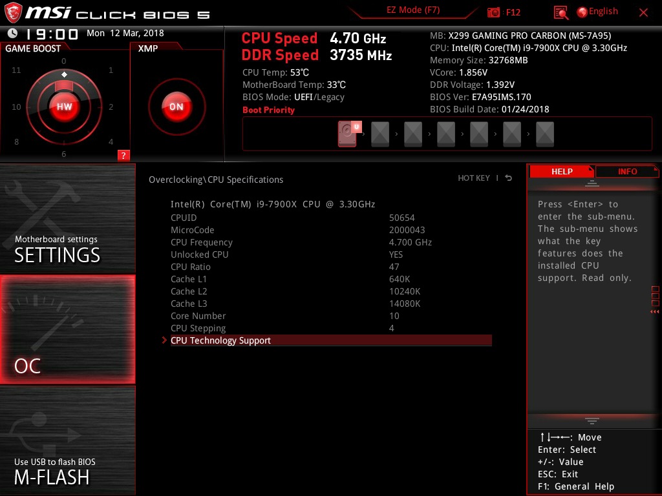Select the MicroCode row
The image size is (662, 496).
(x=331, y=230)
